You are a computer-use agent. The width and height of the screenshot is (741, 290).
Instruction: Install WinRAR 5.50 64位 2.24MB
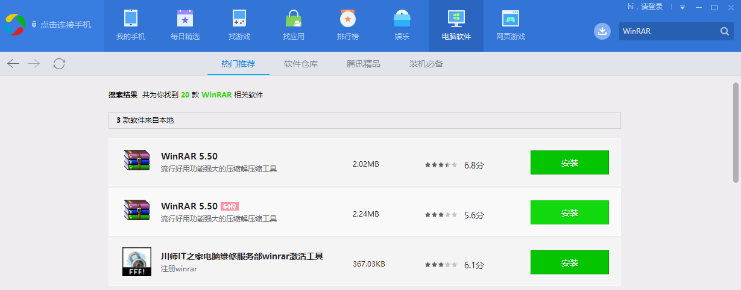point(570,212)
